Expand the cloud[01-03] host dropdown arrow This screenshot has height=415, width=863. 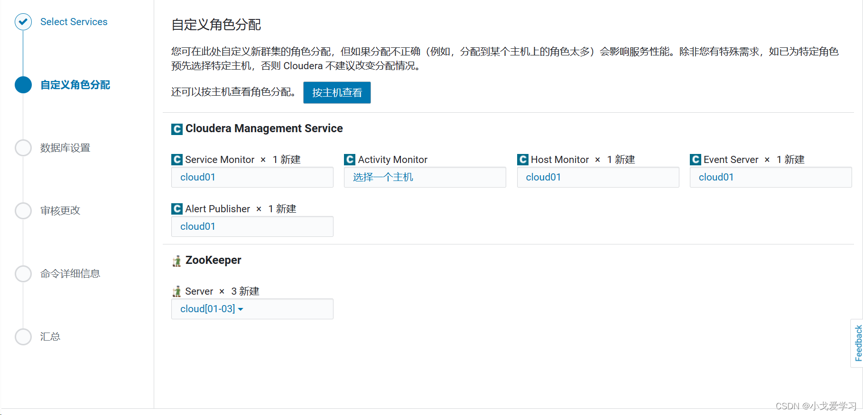(x=241, y=309)
